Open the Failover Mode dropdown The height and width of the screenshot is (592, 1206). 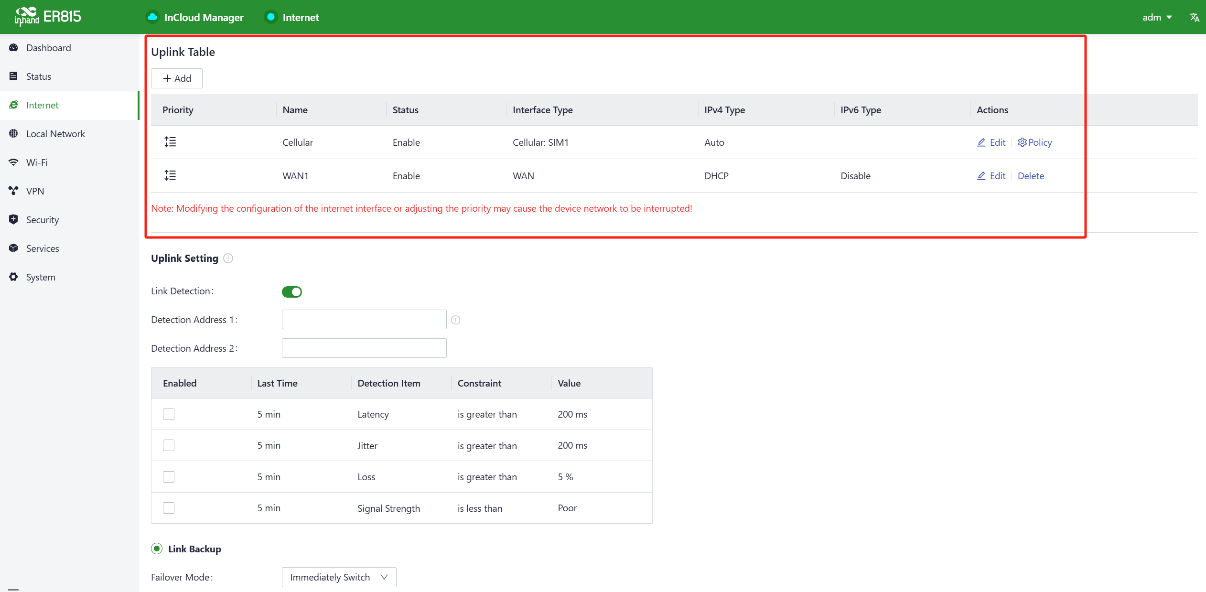[x=339, y=577]
